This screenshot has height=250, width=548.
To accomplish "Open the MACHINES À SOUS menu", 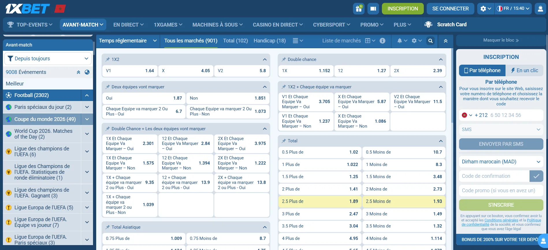I will coord(218,25).
